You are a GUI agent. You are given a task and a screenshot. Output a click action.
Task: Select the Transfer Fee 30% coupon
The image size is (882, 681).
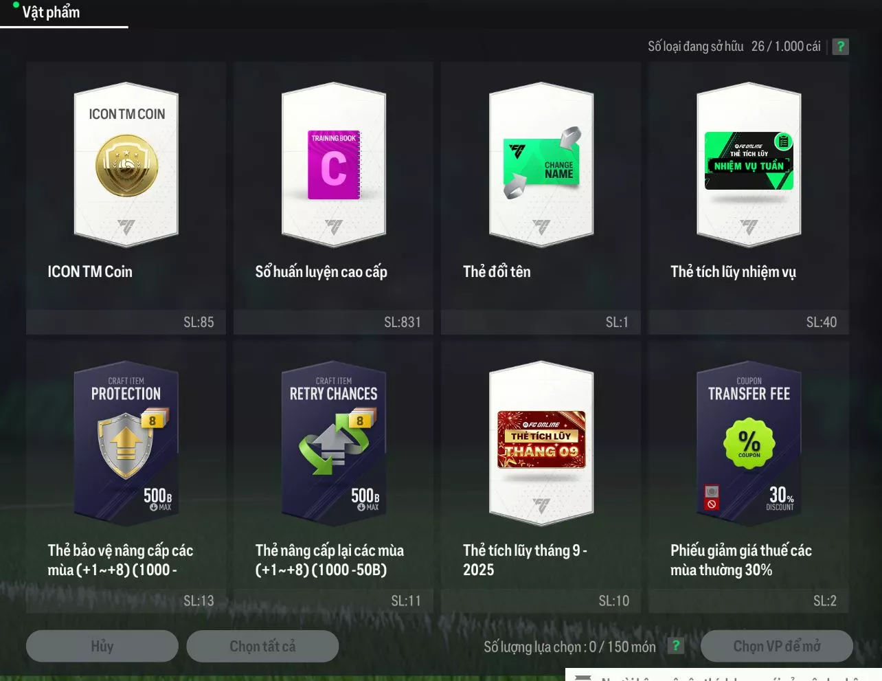pyautogui.click(x=749, y=444)
